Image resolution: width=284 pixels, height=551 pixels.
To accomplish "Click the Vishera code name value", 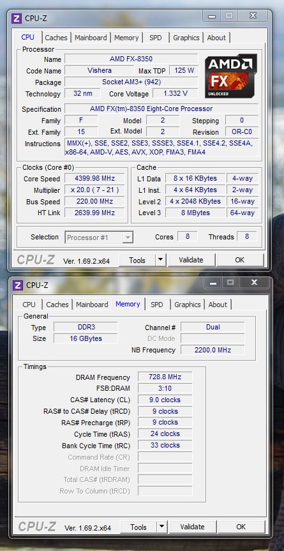I will coord(100,70).
